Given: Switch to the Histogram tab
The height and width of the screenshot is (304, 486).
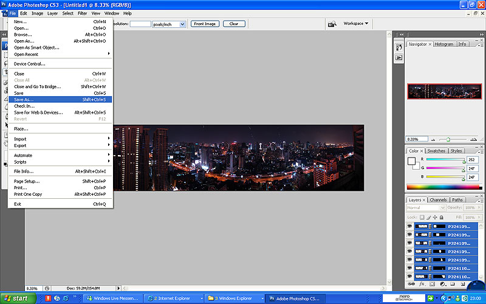Looking at the screenshot, I should (x=444, y=44).
